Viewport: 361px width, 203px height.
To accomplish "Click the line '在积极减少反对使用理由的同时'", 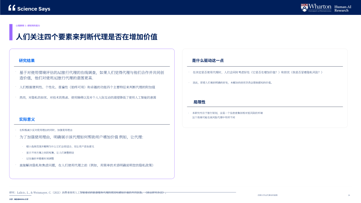I will pyautogui.click(x=46, y=130).
